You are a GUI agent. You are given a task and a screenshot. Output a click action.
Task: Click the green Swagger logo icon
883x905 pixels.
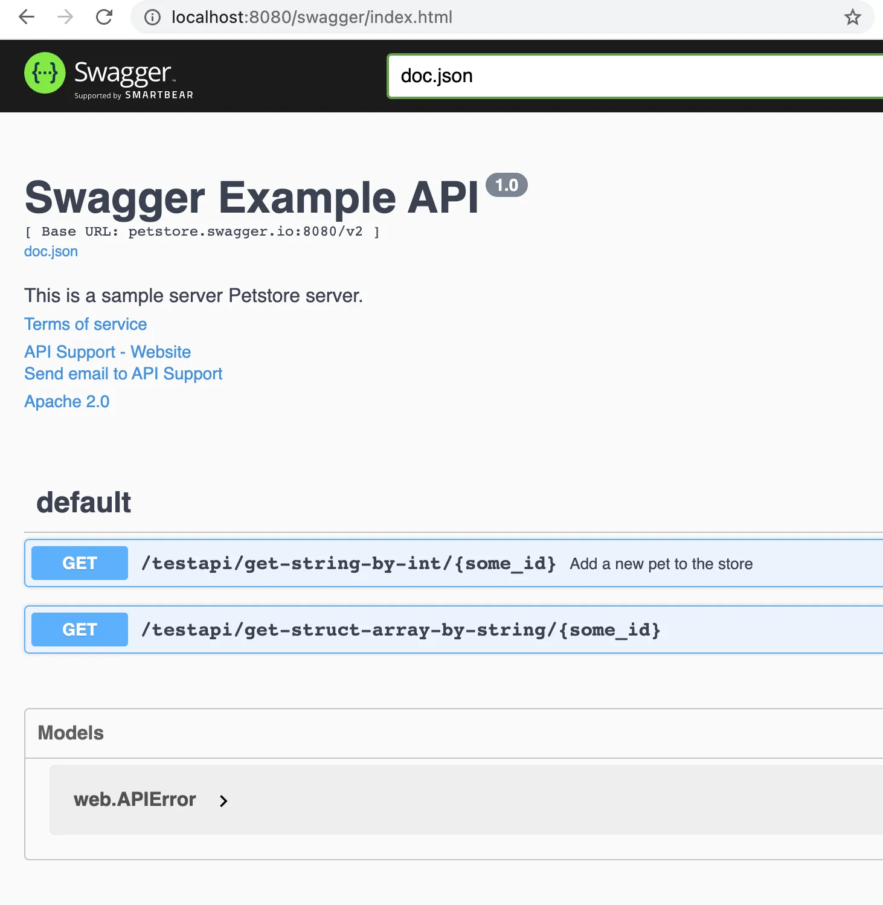click(x=45, y=73)
